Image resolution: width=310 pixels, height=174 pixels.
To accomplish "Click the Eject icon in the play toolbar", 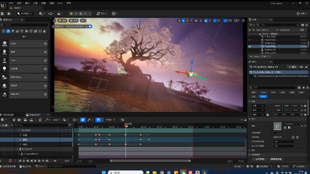I will (x=85, y=14).
